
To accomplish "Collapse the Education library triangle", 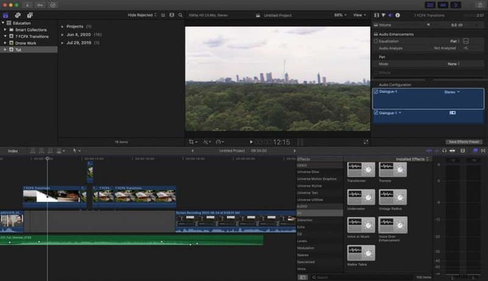I will [3, 23].
